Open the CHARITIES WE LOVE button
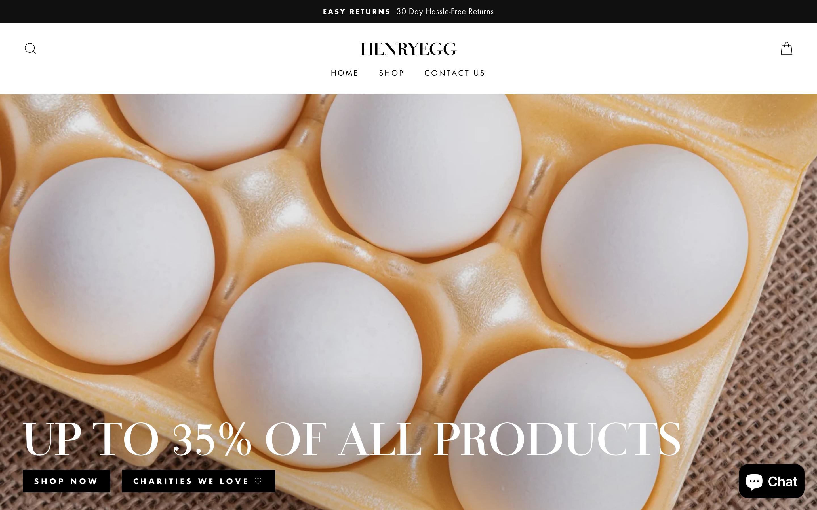 pyautogui.click(x=199, y=481)
